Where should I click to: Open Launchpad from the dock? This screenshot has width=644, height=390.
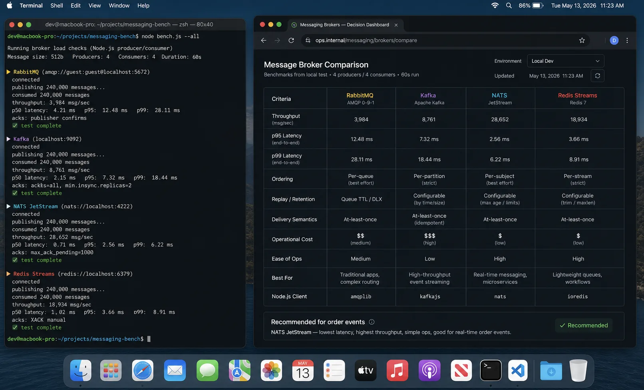[111, 370]
